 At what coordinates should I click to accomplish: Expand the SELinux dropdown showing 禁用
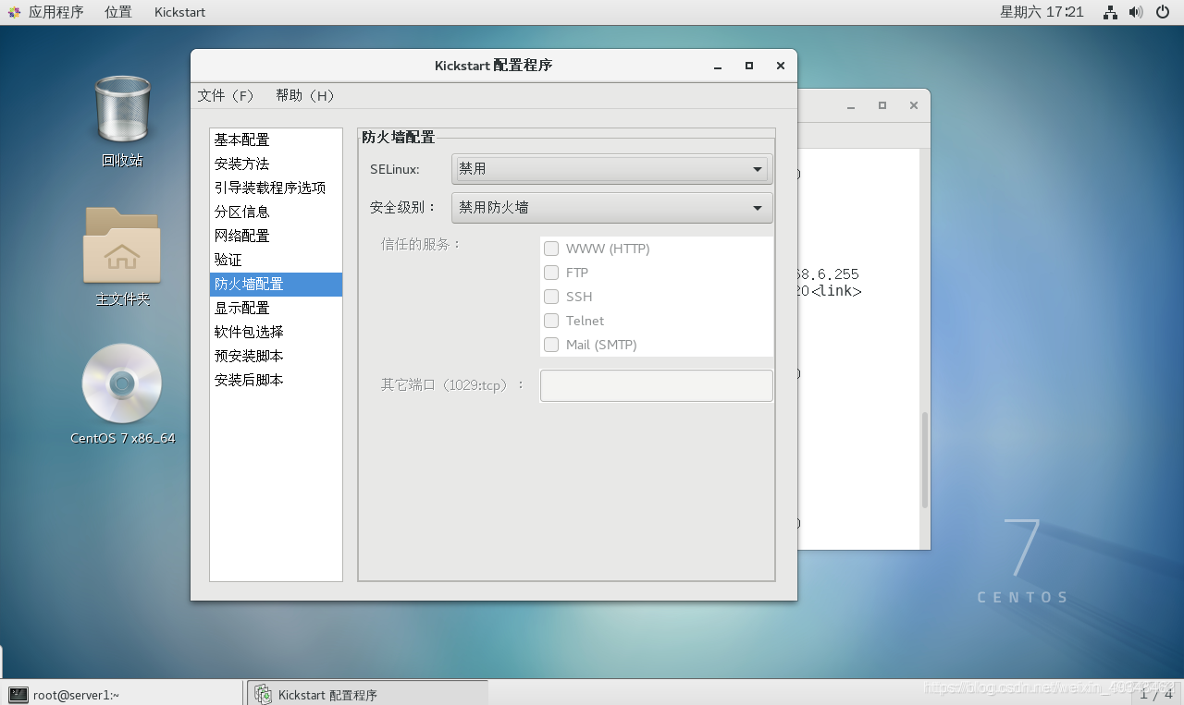(x=611, y=169)
